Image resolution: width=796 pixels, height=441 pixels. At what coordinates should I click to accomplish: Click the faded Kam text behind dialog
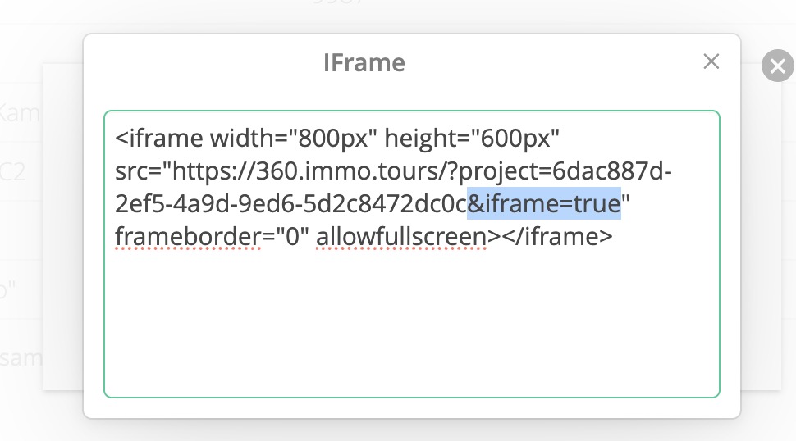(x=20, y=112)
